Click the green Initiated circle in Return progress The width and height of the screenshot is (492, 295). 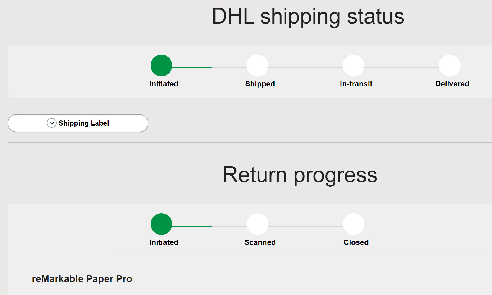coord(161,224)
